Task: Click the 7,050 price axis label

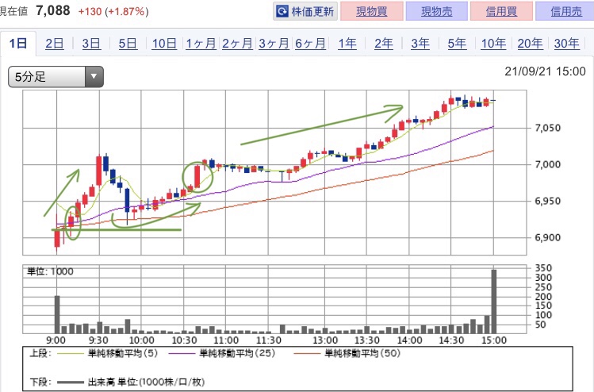Action: [548, 128]
